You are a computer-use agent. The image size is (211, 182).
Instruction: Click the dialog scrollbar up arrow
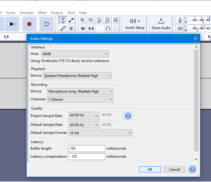coord(196,47)
